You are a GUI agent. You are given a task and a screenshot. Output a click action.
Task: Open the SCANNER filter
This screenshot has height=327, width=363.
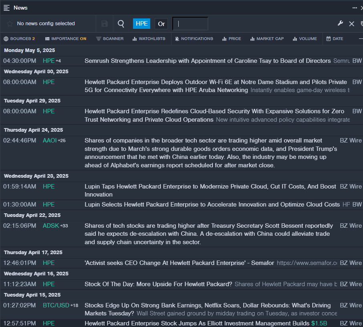point(110,39)
